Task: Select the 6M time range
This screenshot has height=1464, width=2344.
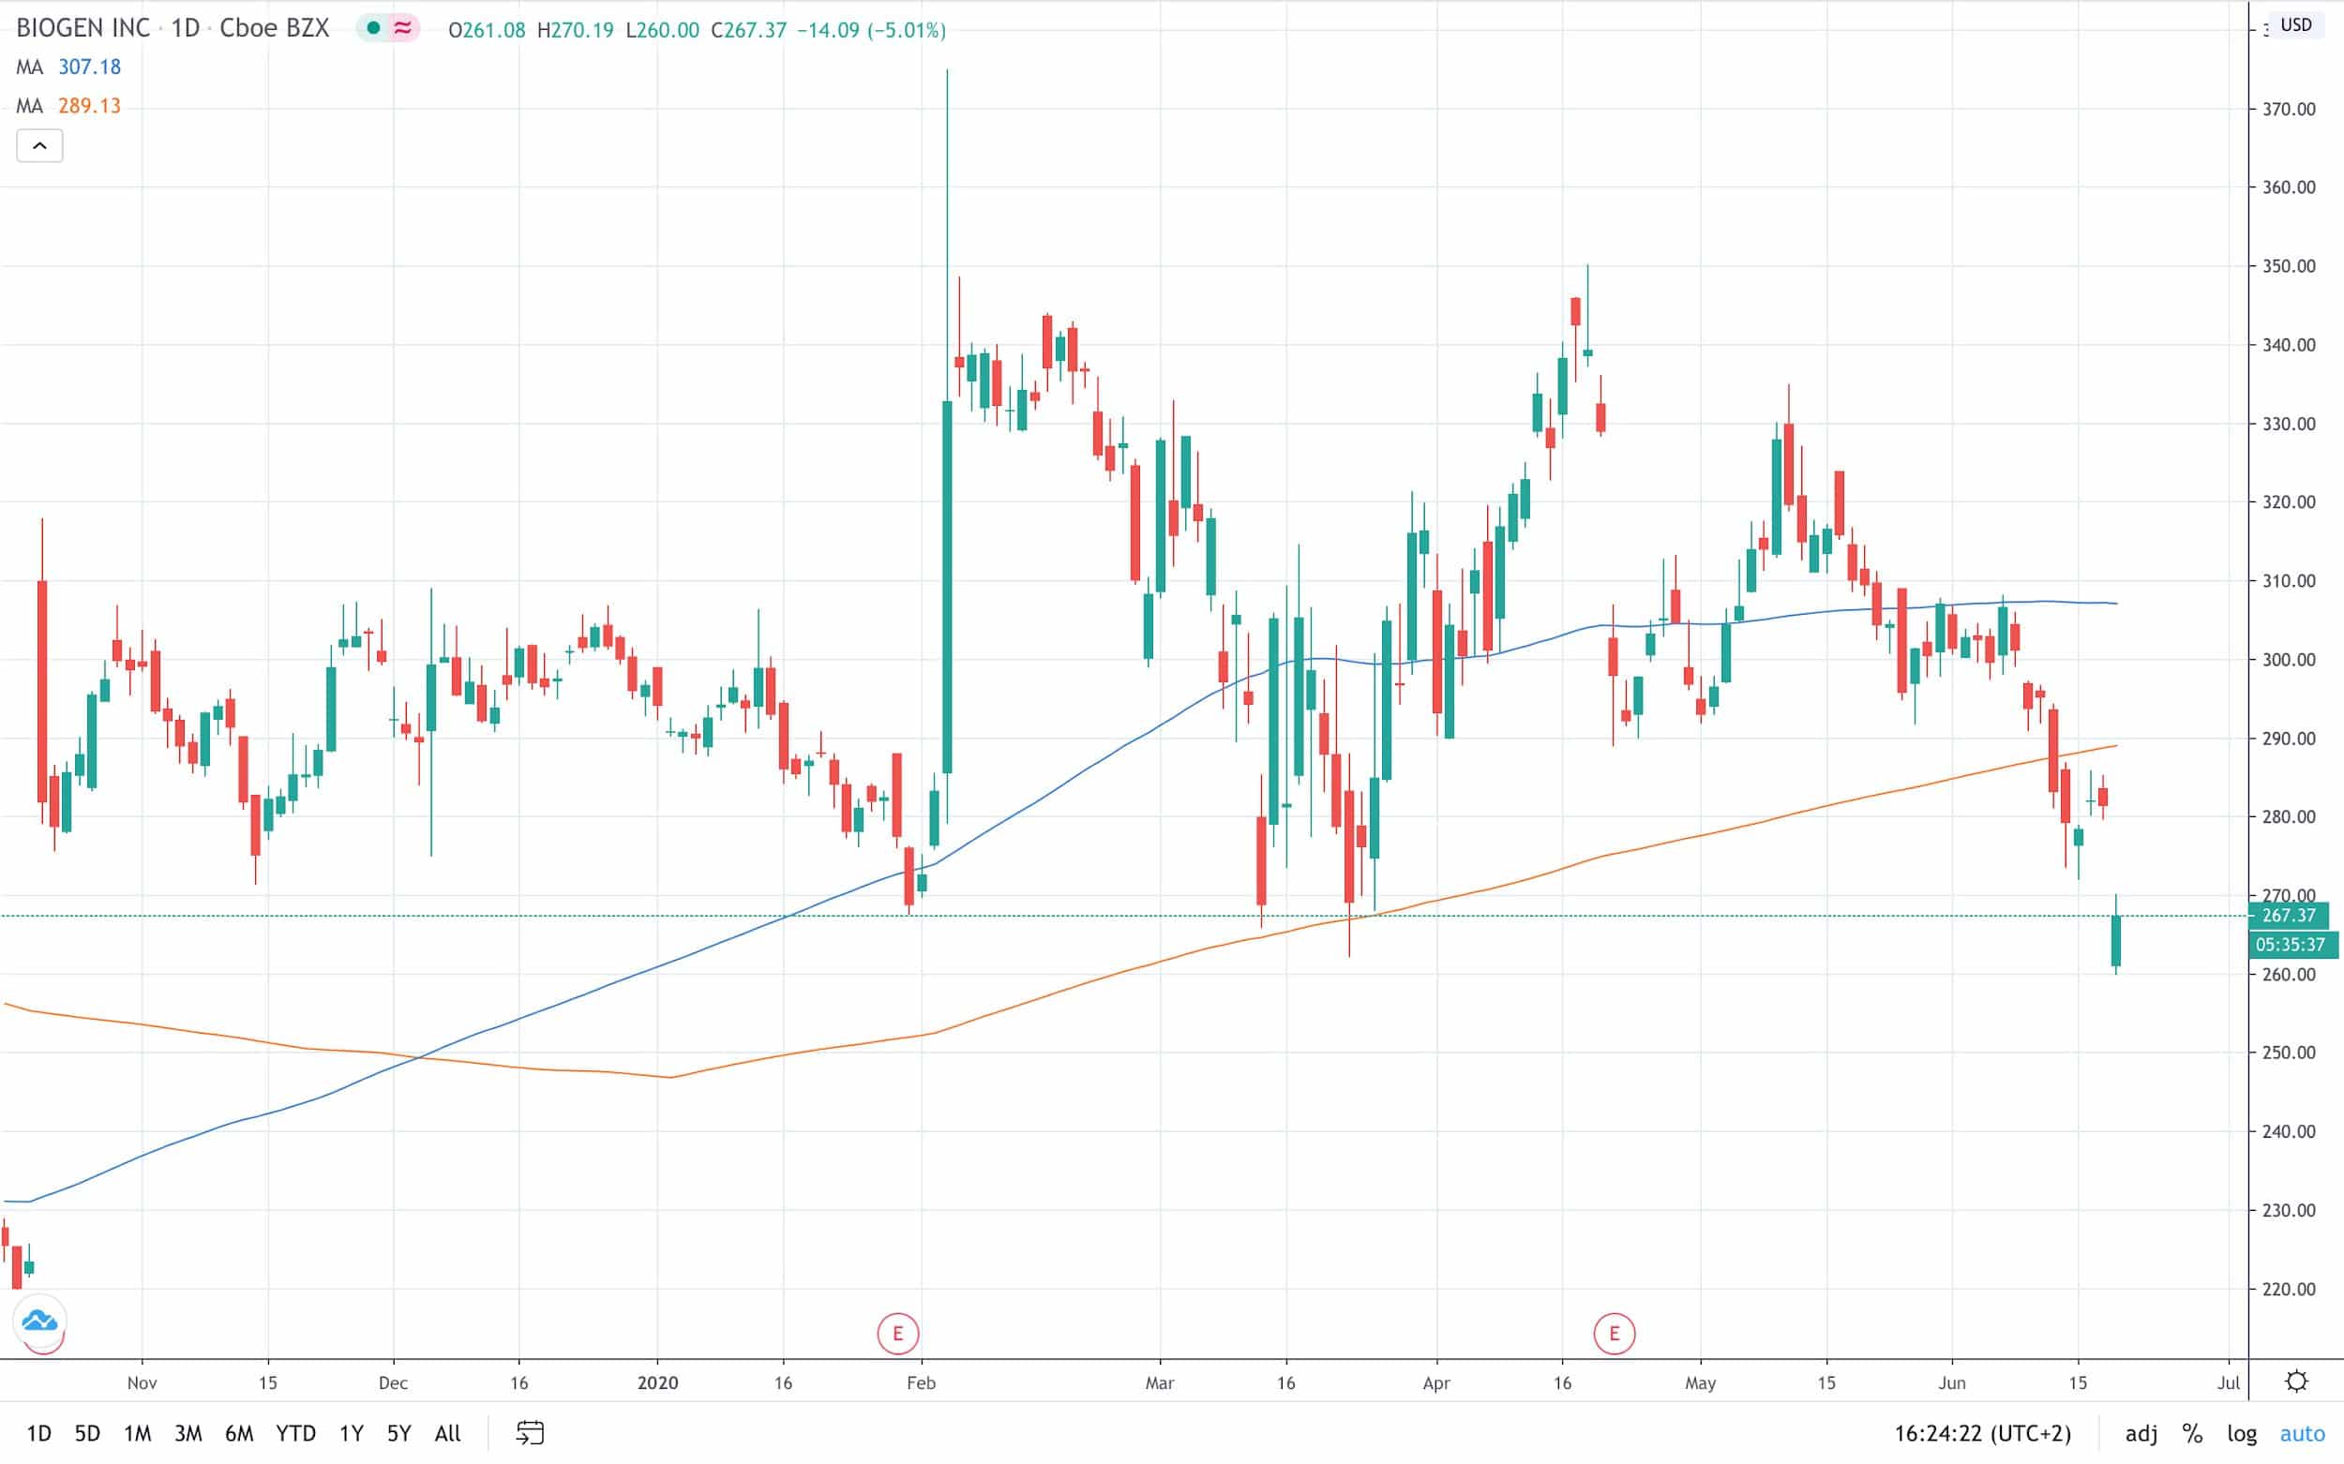Action: (x=238, y=1433)
